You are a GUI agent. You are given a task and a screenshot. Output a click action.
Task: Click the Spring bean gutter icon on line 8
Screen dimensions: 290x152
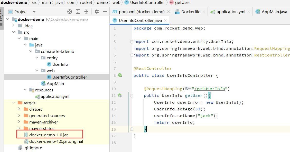[x=120, y=75]
